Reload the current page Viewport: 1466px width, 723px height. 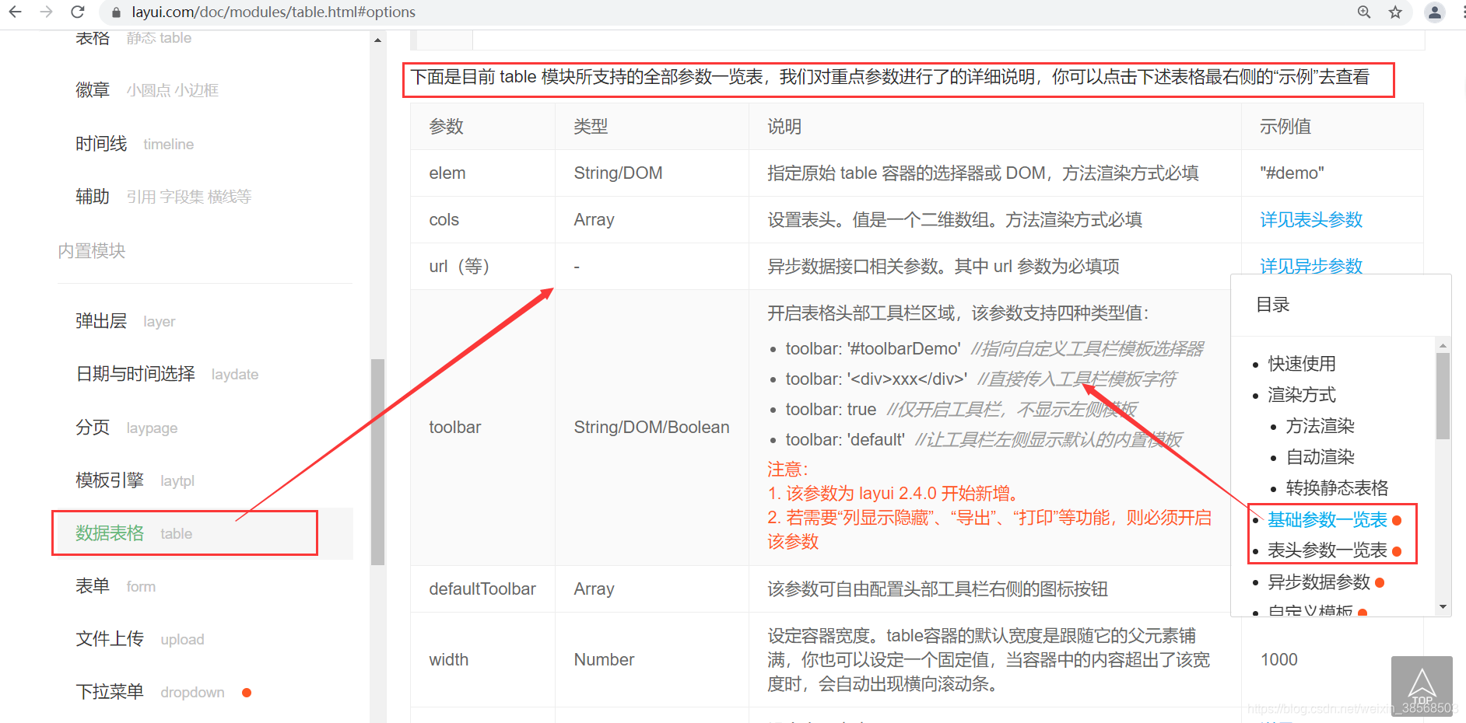77,12
